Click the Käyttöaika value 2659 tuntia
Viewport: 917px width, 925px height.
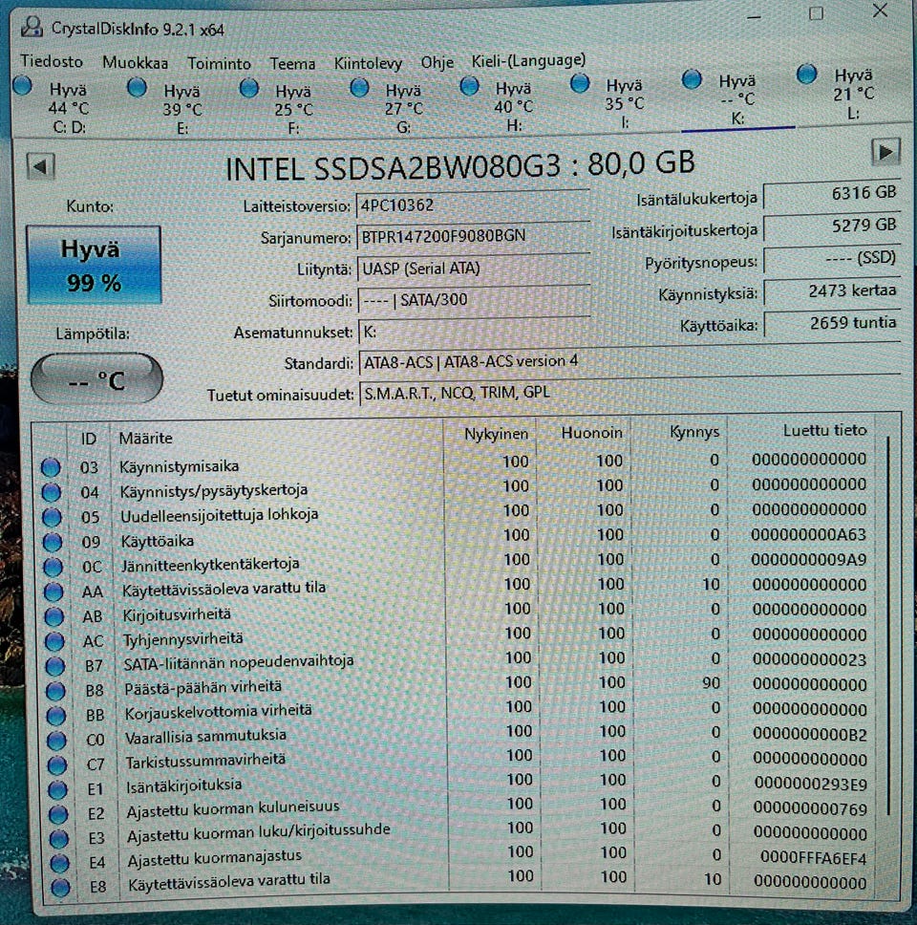832,323
